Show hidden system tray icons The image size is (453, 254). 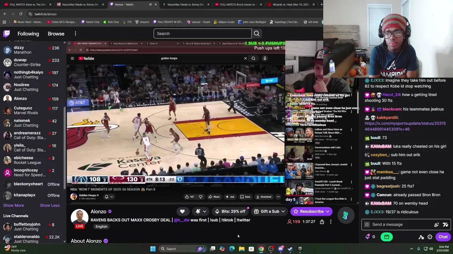point(411,249)
